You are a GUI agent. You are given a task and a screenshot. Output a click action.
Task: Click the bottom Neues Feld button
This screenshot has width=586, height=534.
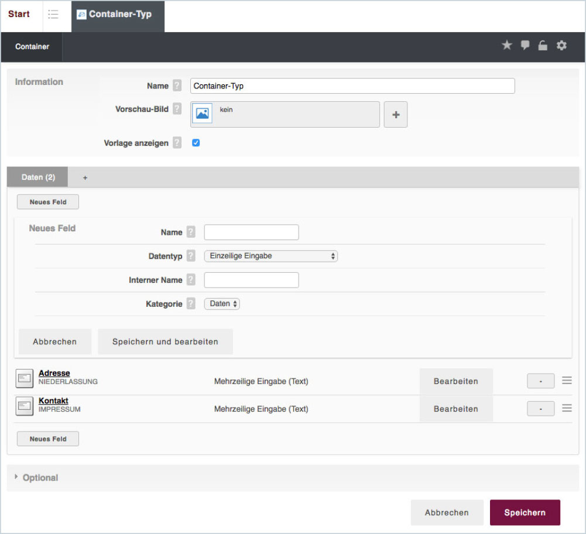(48, 439)
